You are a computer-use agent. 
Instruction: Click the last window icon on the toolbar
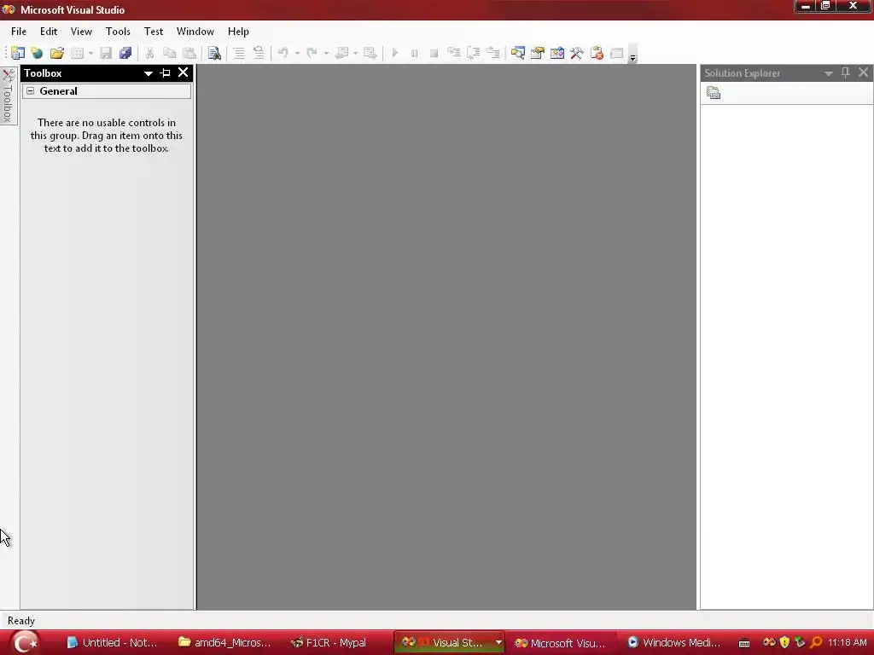[616, 53]
